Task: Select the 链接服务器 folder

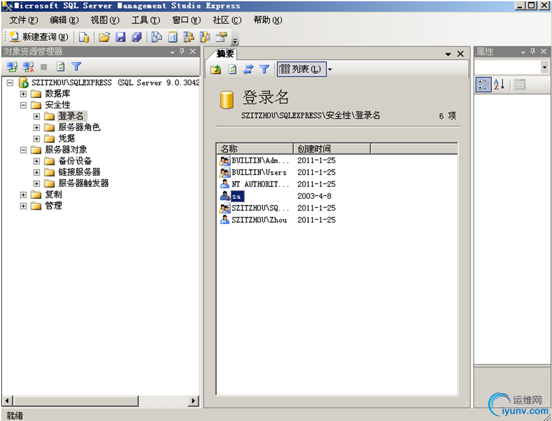Action: click(x=79, y=172)
